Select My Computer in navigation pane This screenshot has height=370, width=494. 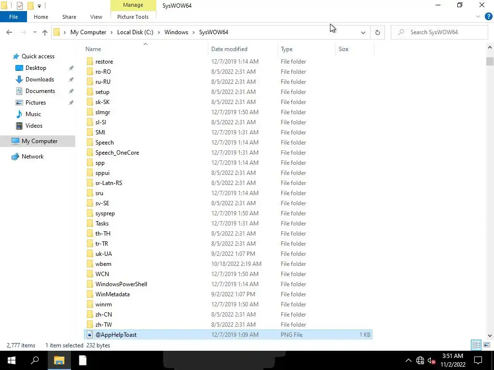point(38,141)
